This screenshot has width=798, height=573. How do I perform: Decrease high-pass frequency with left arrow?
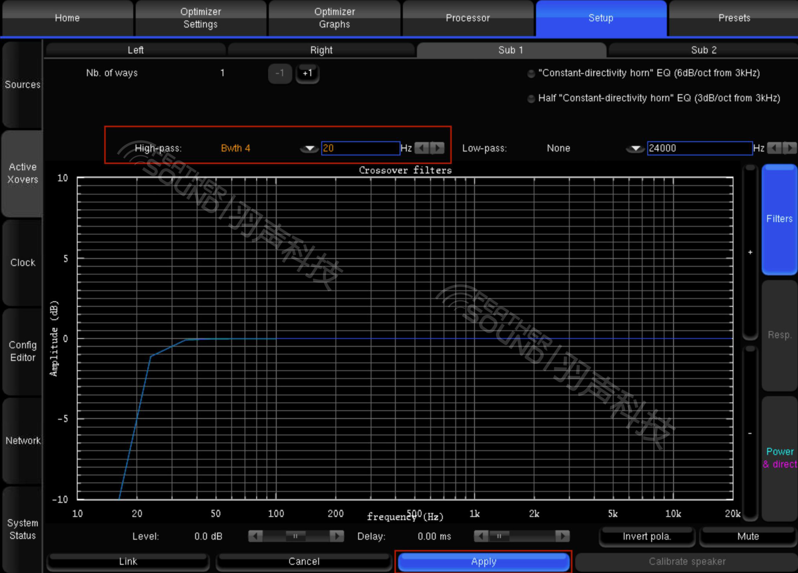pyautogui.click(x=421, y=148)
